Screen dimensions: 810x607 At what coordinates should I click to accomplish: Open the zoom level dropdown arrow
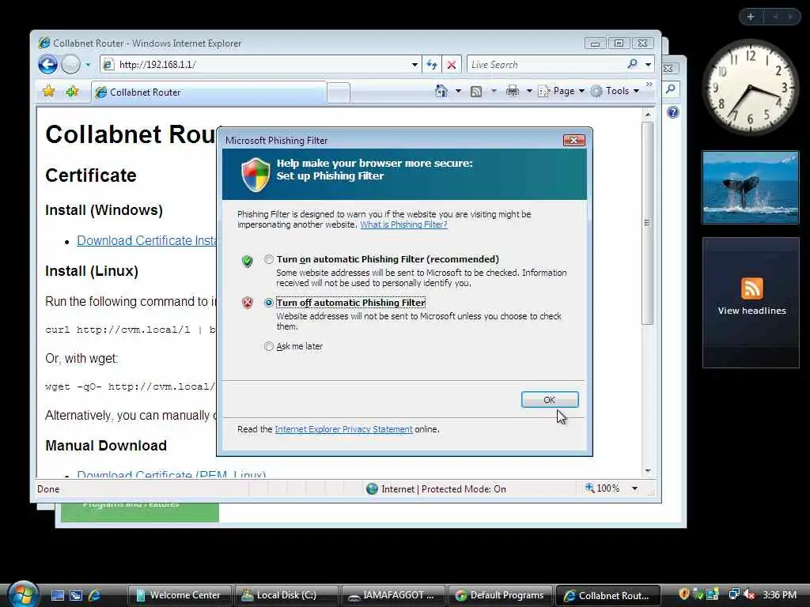click(x=635, y=488)
